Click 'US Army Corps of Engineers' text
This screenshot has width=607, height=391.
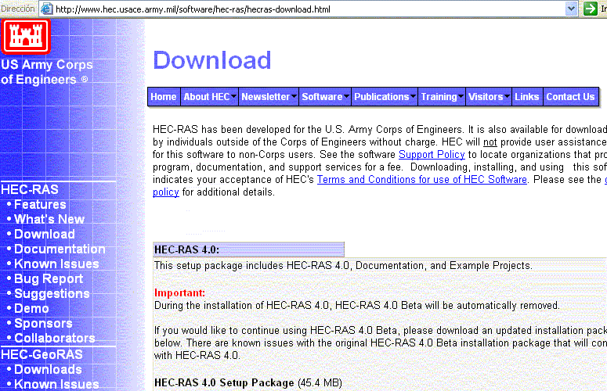[47, 72]
